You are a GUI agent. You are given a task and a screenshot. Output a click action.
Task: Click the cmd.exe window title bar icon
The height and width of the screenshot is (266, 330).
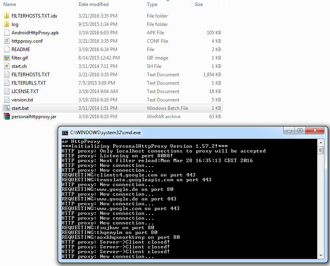click(65, 132)
